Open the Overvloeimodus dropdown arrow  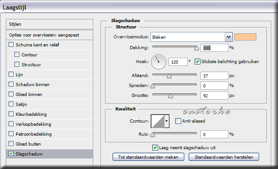tap(229, 37)
